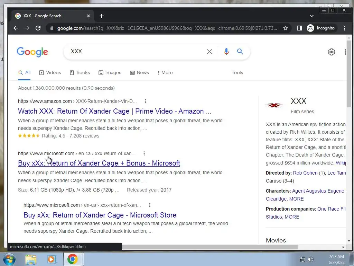This screenshot has width=354, height=266.
Task: Open Windows Explorer from taskbar
Action: [30, 259]
